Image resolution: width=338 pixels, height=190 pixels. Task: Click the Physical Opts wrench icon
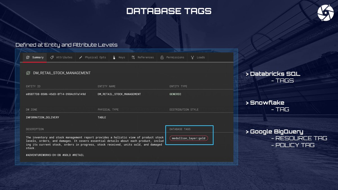(x=80, y=57)
